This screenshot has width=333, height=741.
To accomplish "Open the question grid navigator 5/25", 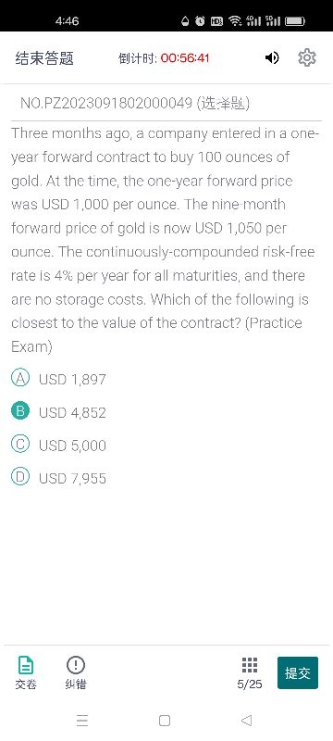I will (x=250, y=672).
